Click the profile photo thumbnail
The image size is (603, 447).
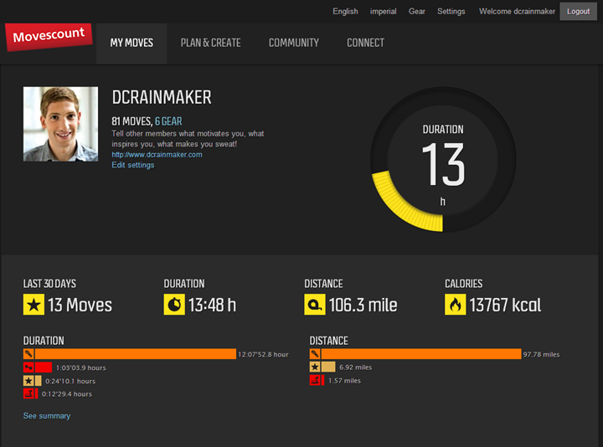(60, 124)
